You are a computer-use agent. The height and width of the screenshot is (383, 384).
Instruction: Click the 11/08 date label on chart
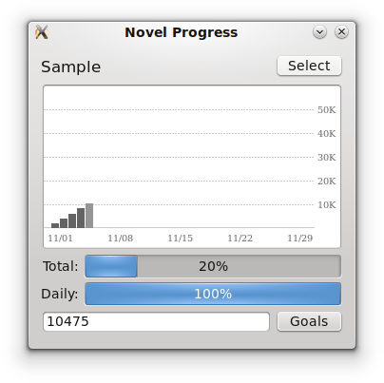click(x=121, y=239)
